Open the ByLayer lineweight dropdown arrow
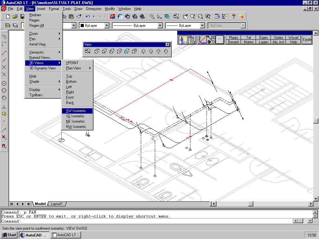The width and height of the screenshot is (319, 239). [202, 26]
